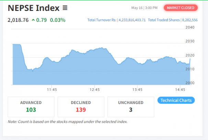This screenshot has width=208, height=140.
Task: Click the MARKET CLOSED status badge
Action: [x=181, y=8]
